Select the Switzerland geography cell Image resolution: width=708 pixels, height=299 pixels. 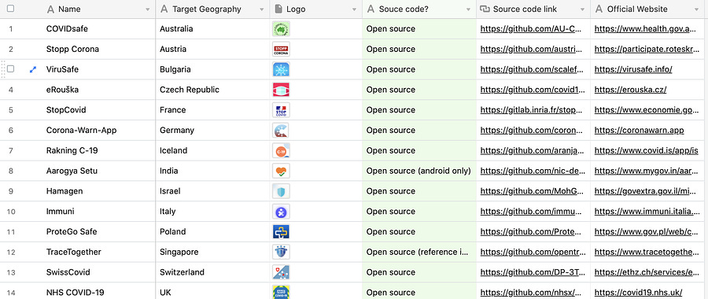point(212,272)
